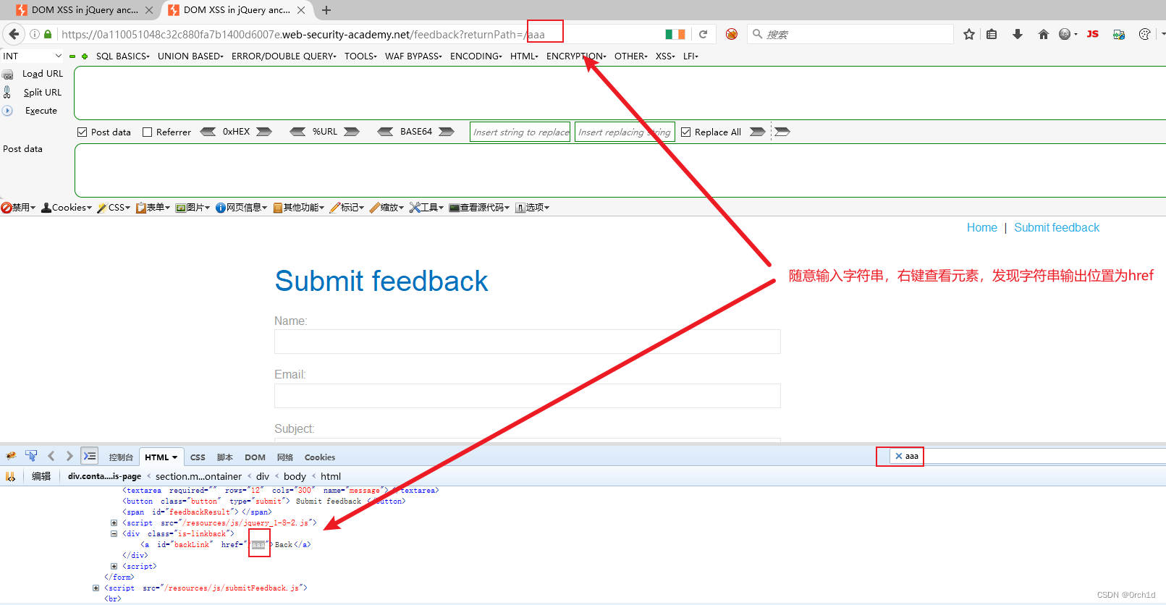
Task: Click the Email input field
Action: coord(527,396)
